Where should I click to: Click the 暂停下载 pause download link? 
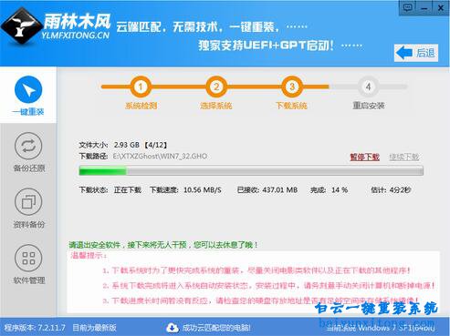point(364,157)
